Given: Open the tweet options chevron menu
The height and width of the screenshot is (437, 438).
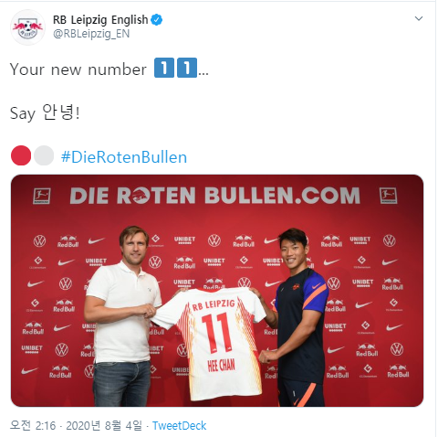Looking at the screenshot, I should tap(419, 19).
